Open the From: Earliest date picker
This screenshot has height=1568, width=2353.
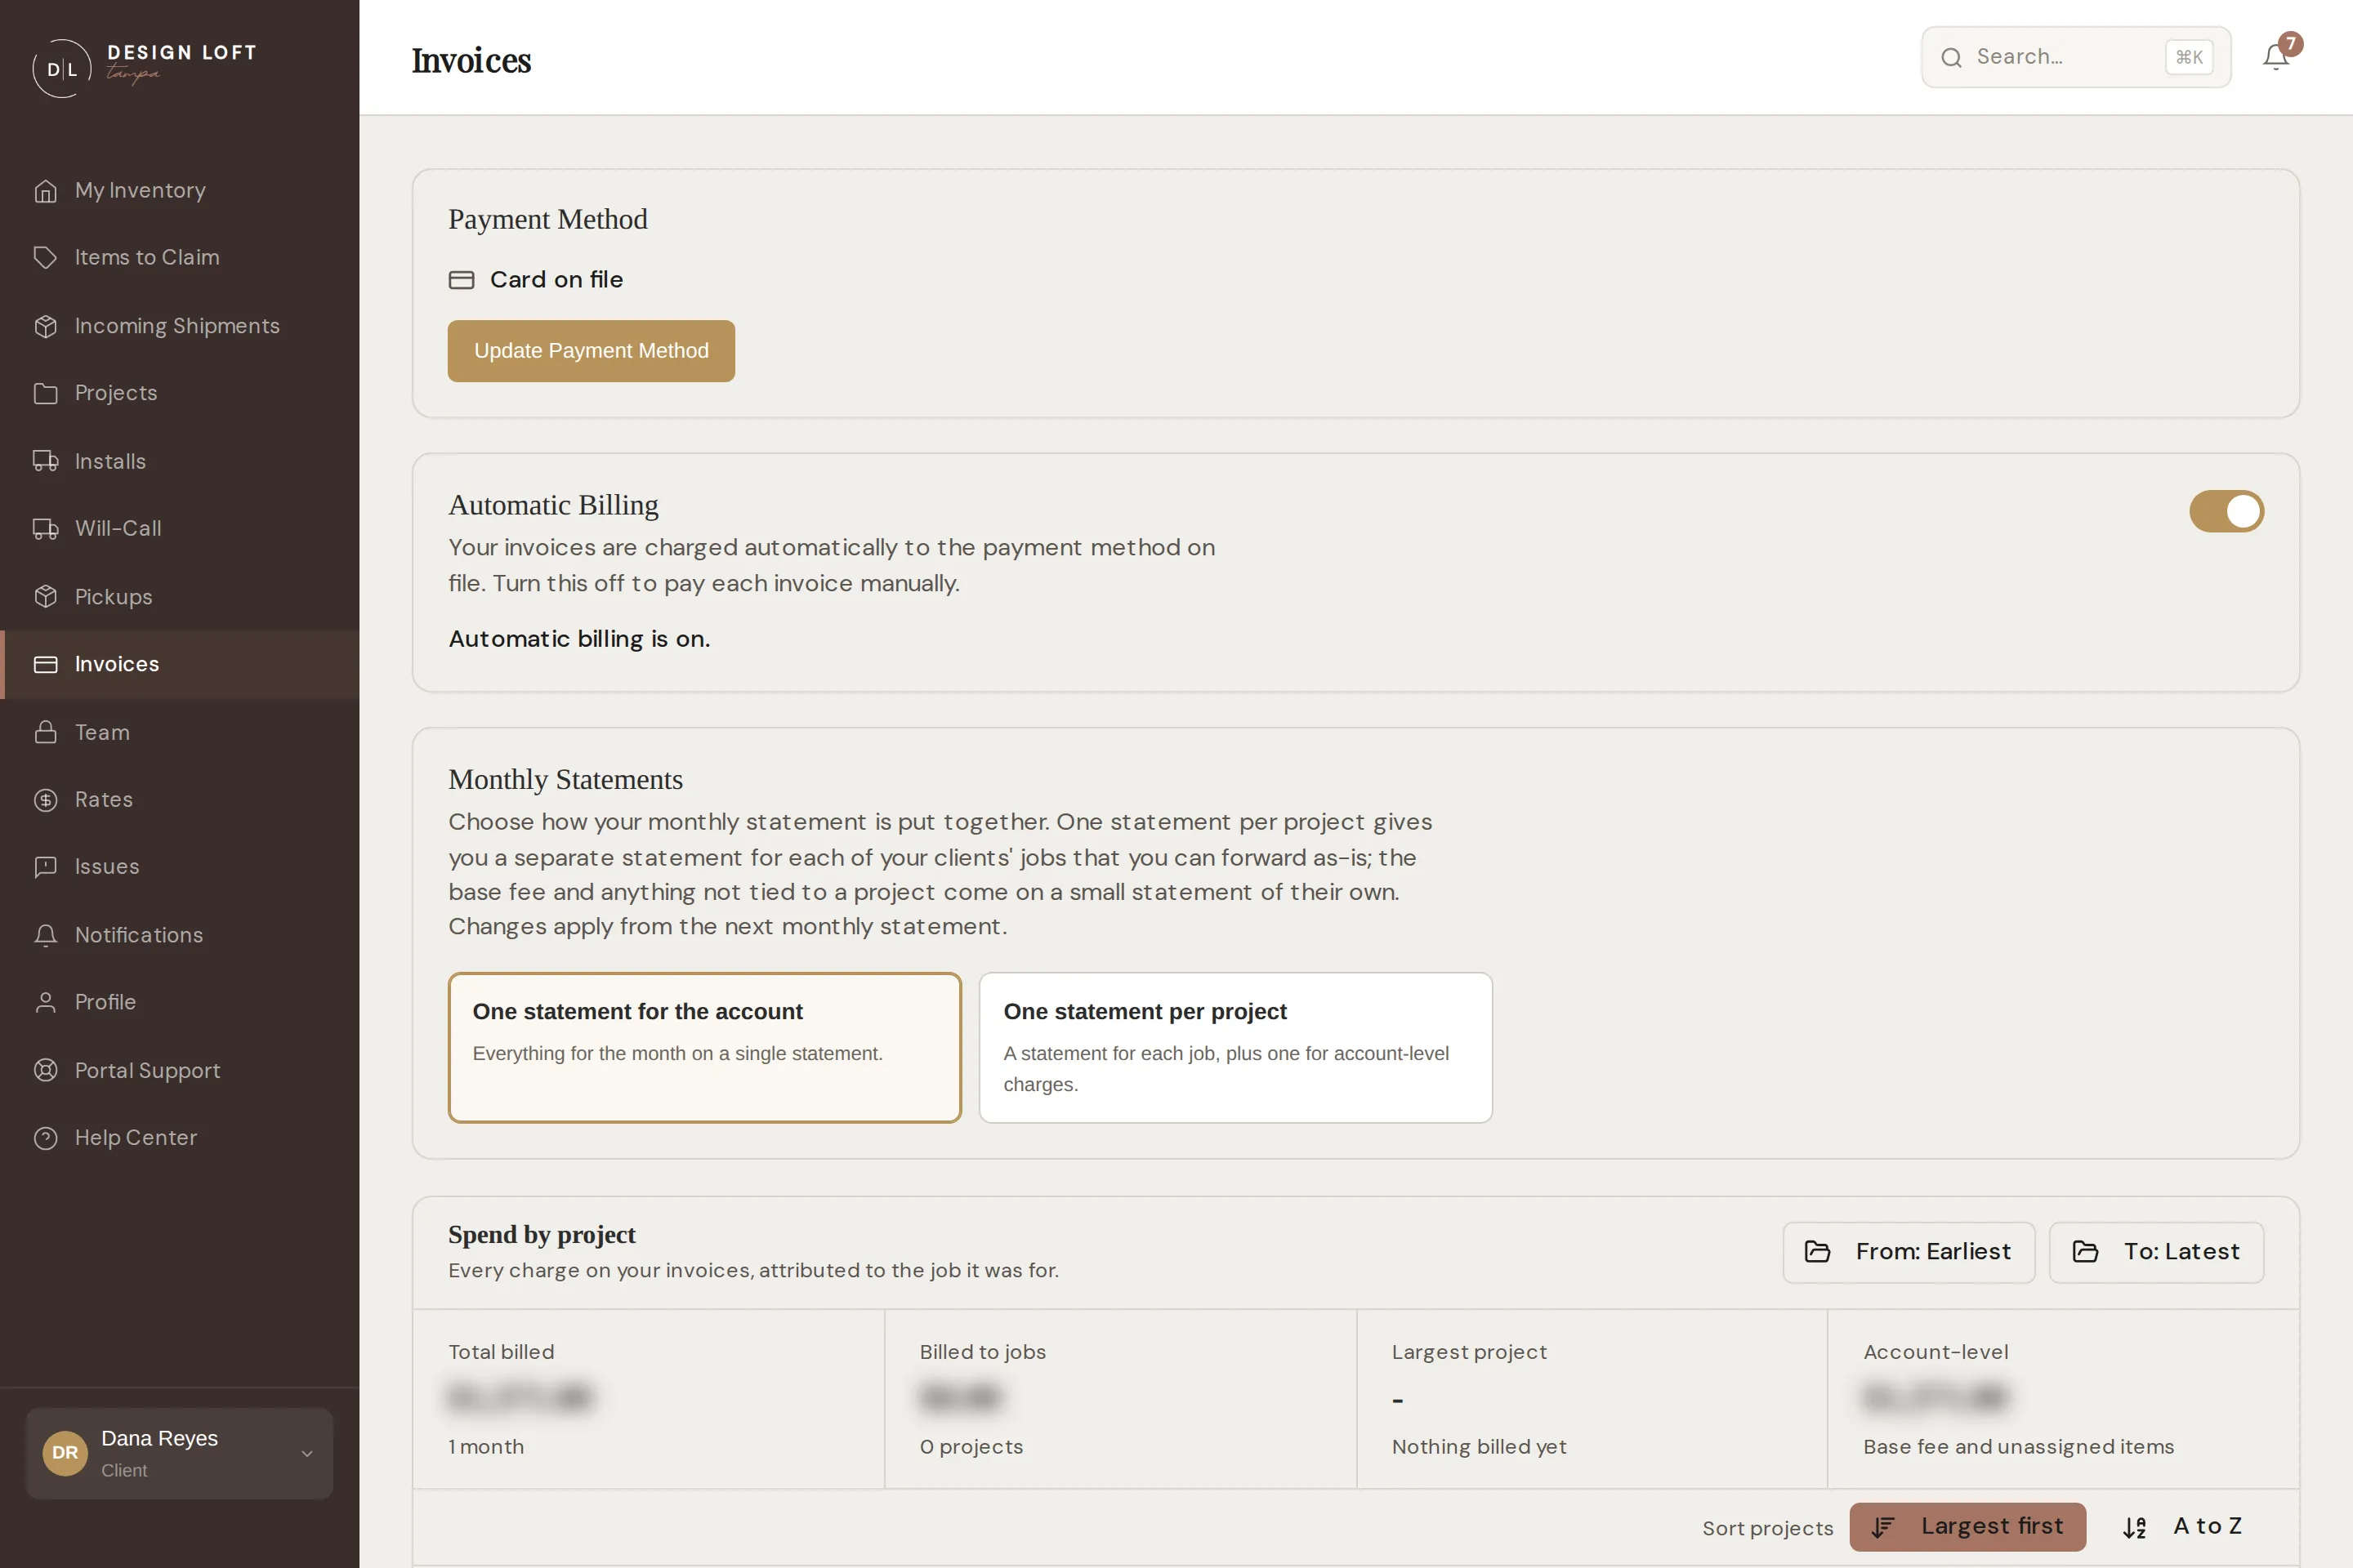[x=1908, y=1252]
